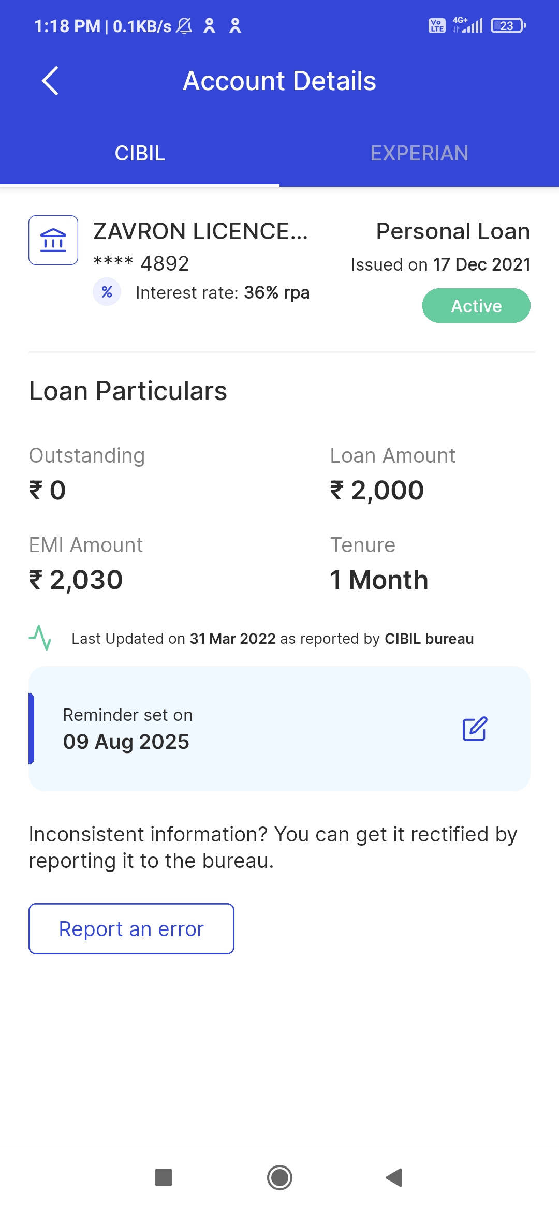Tap the signal strength indicator

click(468, 25)
